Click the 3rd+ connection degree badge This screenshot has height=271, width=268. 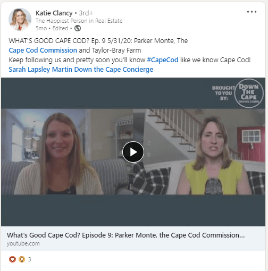click(x=86, y=13)
